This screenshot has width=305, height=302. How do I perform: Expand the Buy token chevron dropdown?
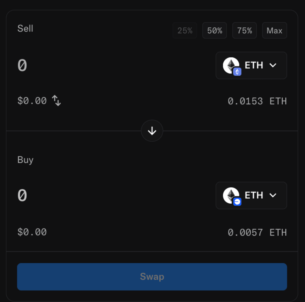point(273,195)
